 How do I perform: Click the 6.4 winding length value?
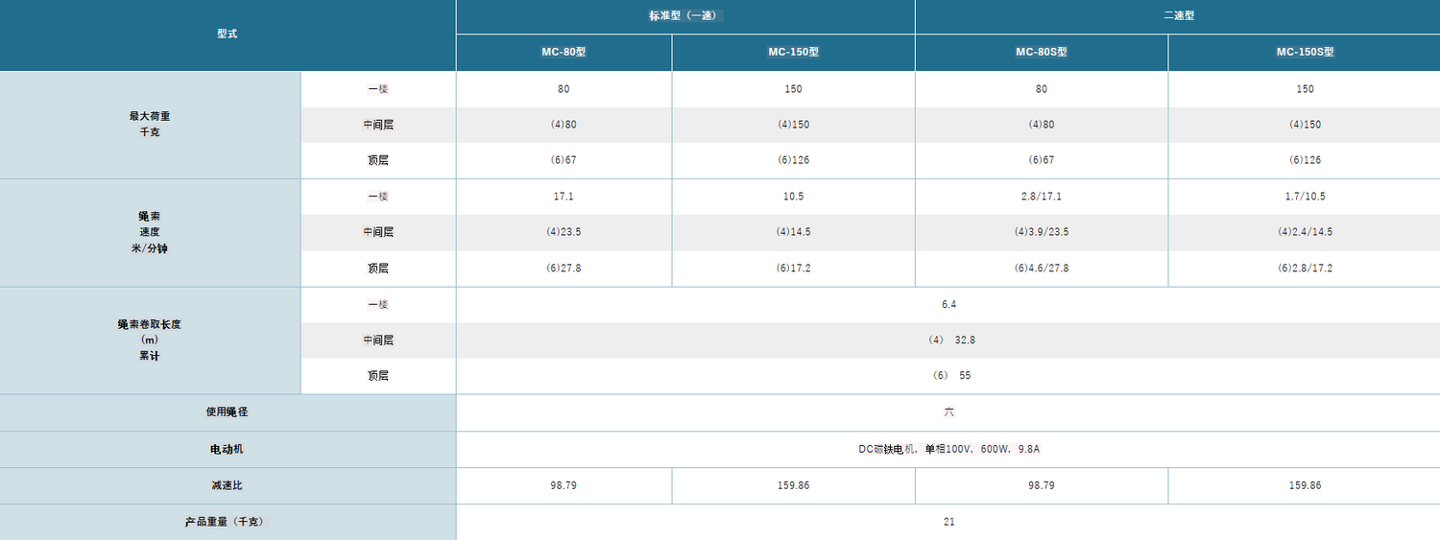[x=948, y=305]
